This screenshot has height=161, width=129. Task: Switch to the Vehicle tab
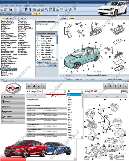[15, 14]
